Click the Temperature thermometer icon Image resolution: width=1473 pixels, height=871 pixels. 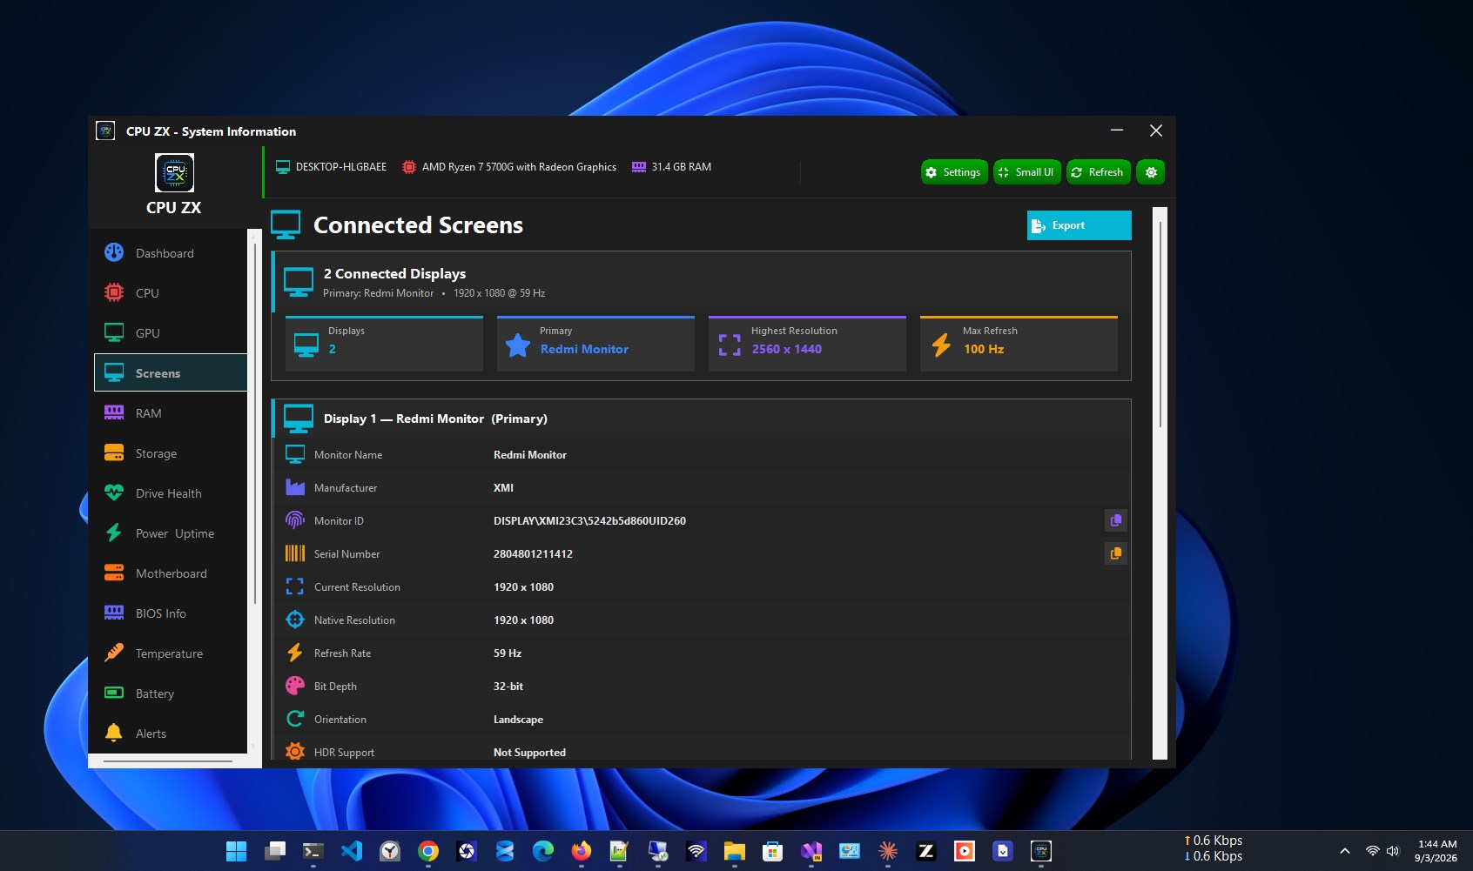[114, 653]
